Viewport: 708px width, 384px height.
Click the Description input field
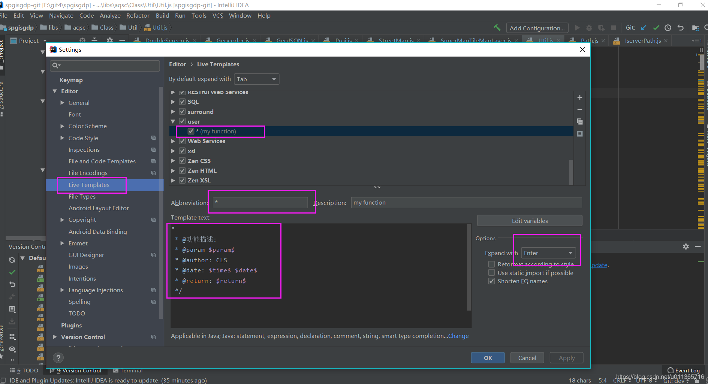click(x=466, y=203)
